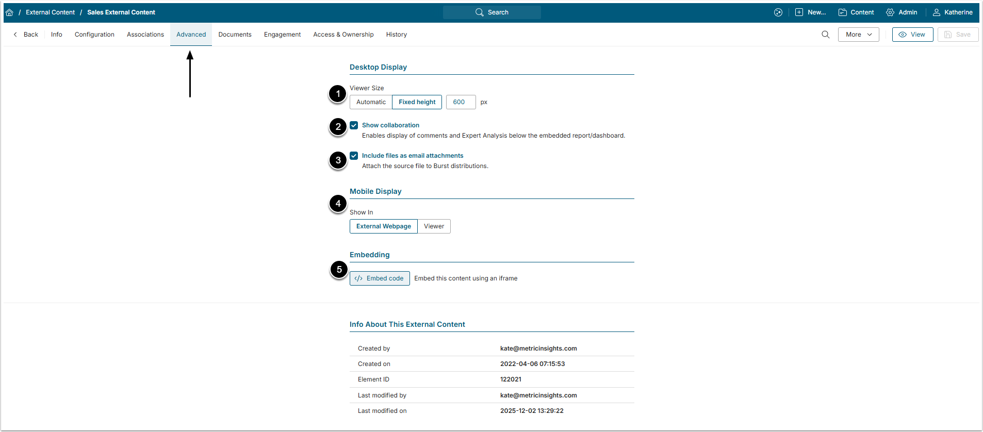Select the Created by email kate@metricinsights.com

538,348
